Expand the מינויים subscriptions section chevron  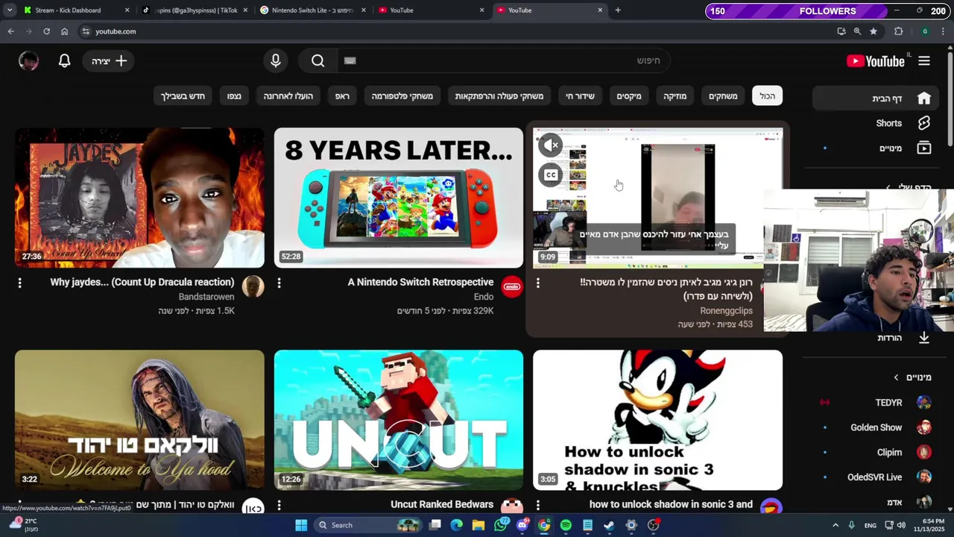click(x=896, y=377)
